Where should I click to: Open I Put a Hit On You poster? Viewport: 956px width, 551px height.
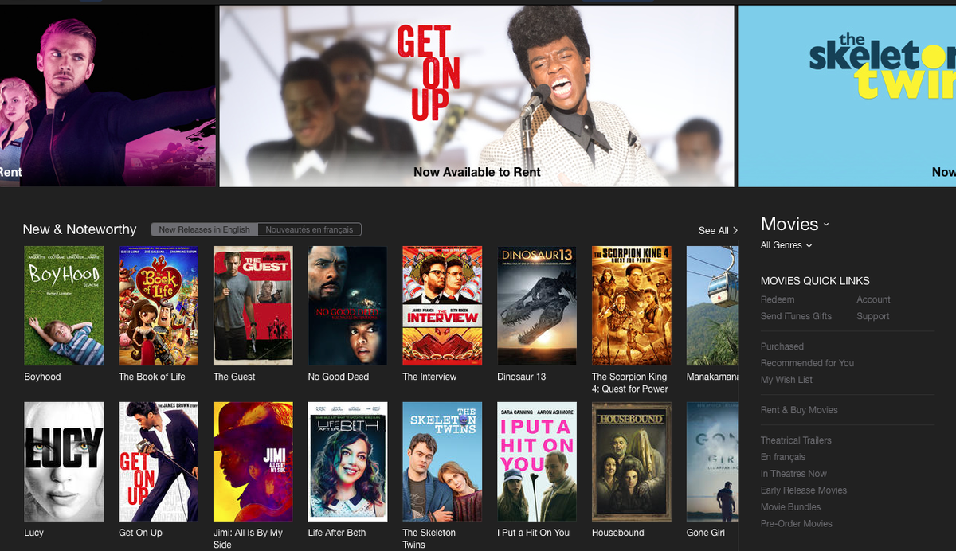[537, 462]
